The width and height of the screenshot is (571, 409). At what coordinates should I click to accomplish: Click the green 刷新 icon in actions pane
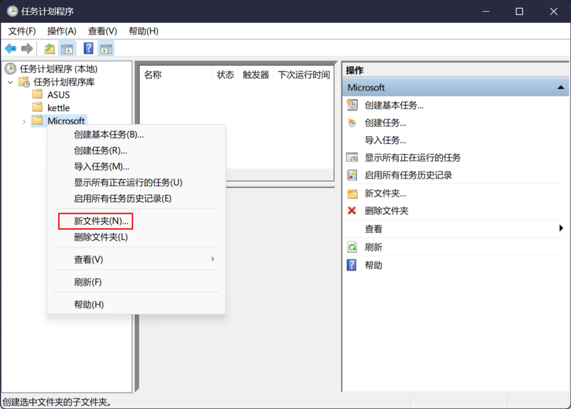(x=352, y=247)
